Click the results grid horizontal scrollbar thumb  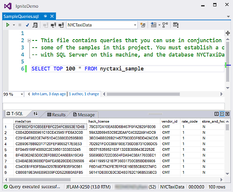coord(40,180)
